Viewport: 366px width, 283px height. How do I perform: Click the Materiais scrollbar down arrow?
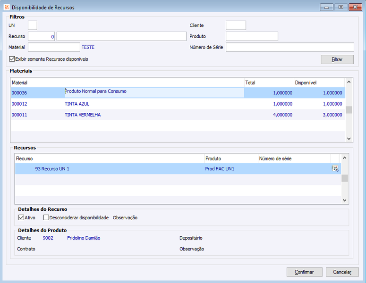pyautogui.click(x=349, y=139)
